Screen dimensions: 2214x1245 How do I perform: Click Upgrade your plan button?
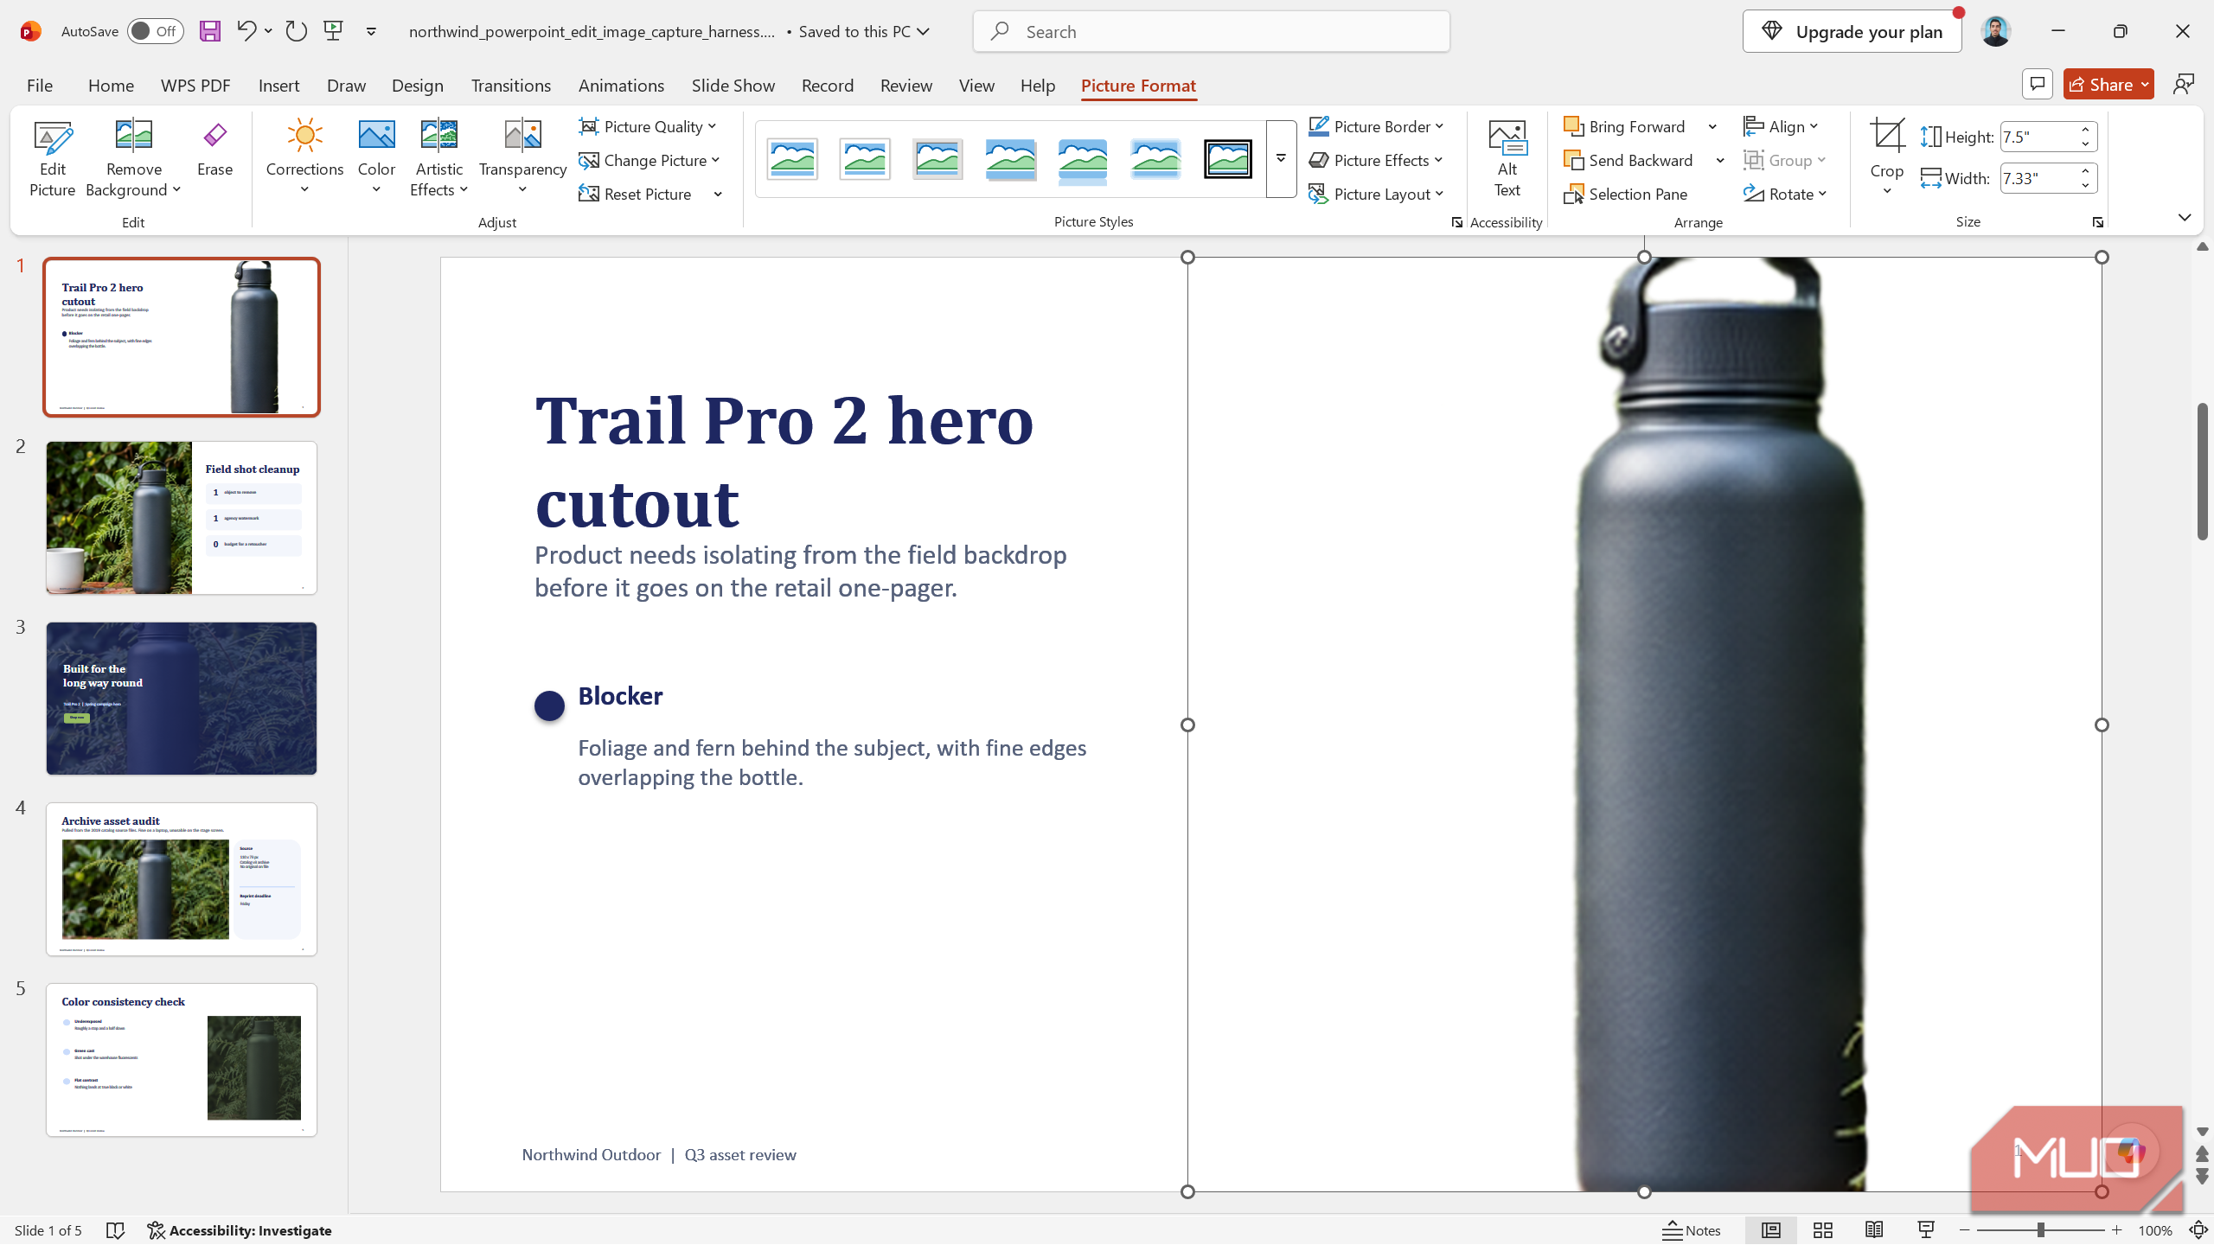[1852, 31]
